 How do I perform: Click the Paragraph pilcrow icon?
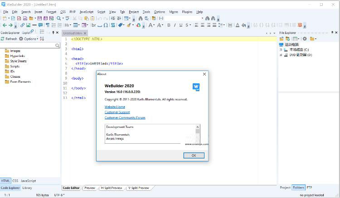pos(48,25)
